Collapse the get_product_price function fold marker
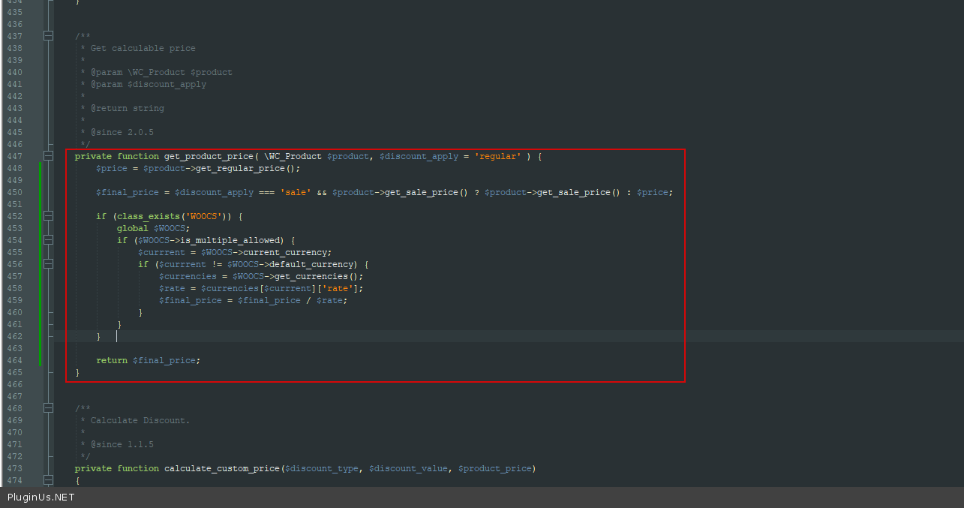Screen dimensions: 964x508 [x=49, y=156]
